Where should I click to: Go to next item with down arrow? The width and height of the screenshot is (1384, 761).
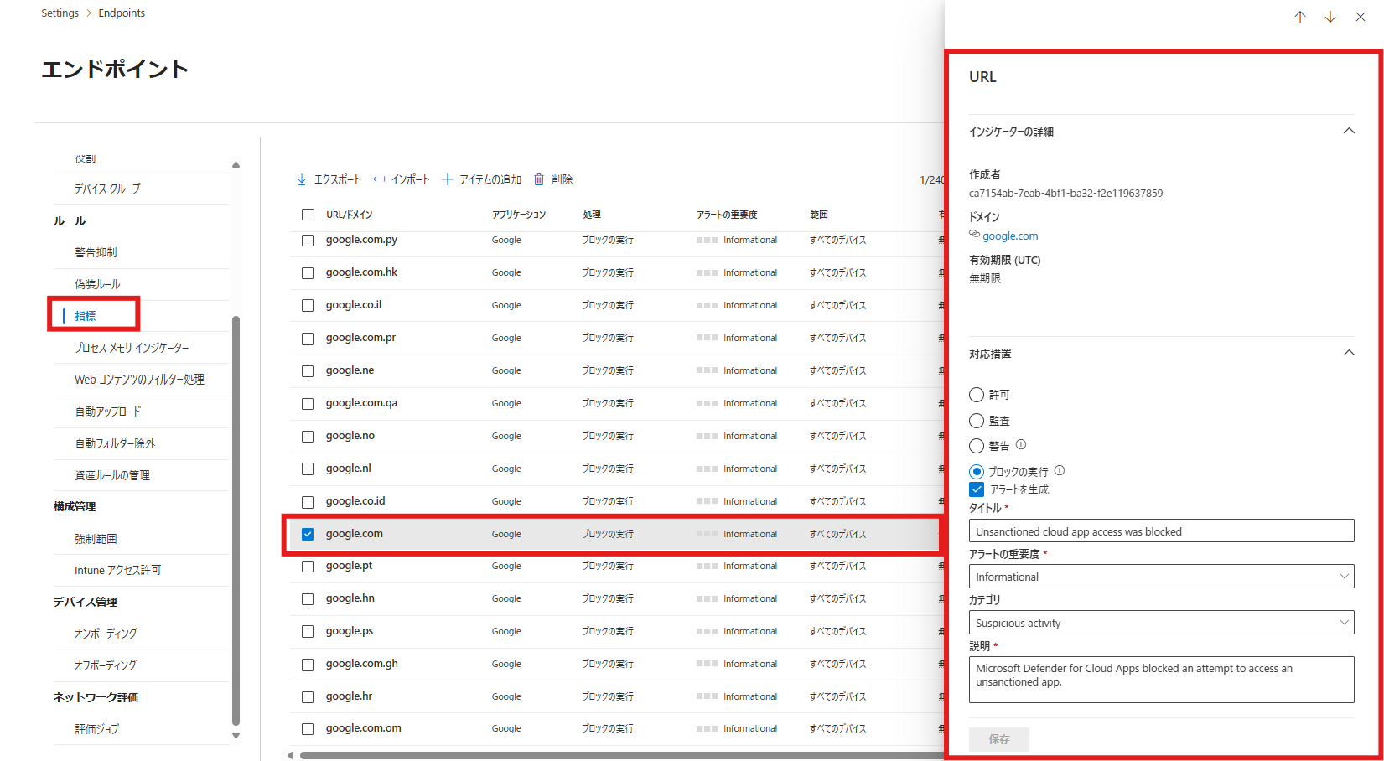(1330, 17)
